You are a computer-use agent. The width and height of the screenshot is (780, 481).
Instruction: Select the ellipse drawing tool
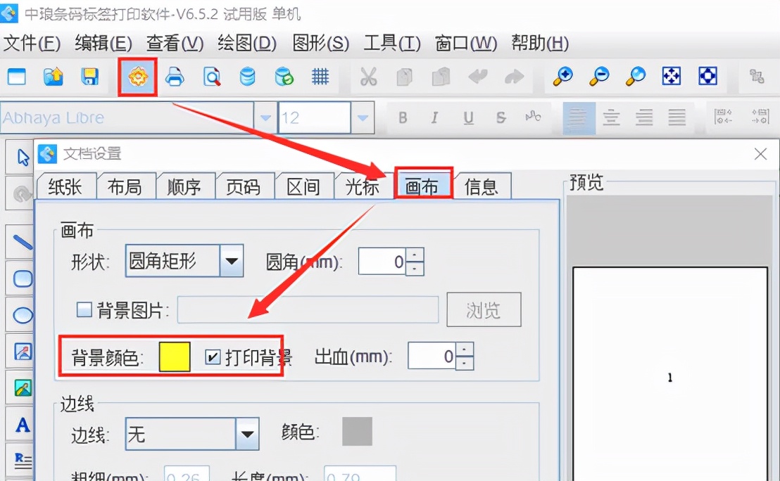[x=23, y=315]
